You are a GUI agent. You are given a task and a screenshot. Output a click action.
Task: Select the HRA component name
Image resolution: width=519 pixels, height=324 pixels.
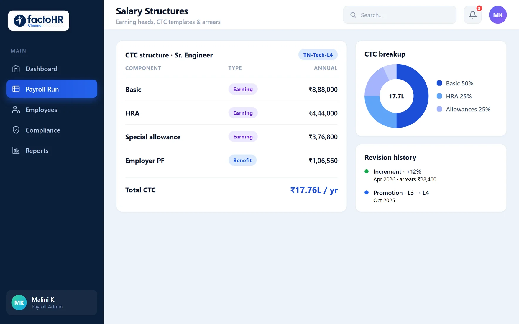click(132, 113)
